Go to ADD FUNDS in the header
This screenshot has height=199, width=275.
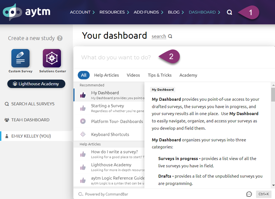coord(146,12)
